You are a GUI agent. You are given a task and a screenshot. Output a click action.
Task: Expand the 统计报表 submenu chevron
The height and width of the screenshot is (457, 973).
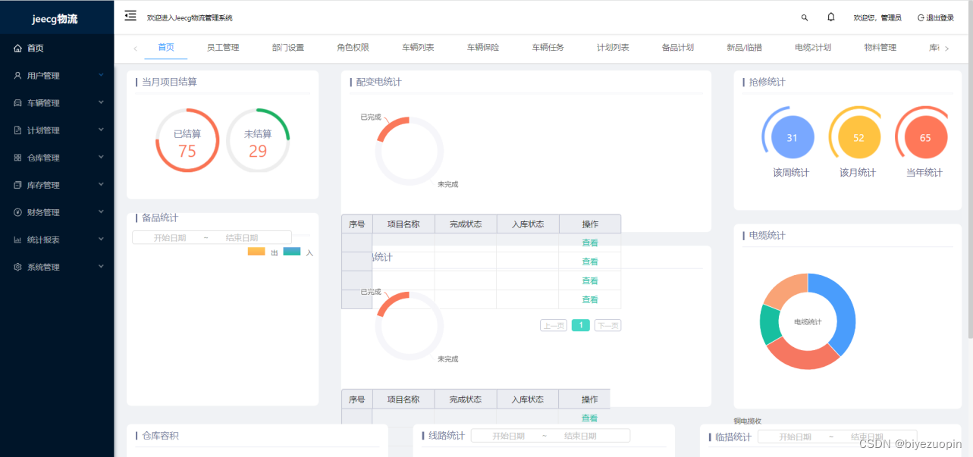tap(101, 239)
